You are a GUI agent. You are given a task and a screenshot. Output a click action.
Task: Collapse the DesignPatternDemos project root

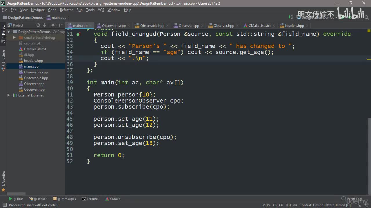click(9, 32)
